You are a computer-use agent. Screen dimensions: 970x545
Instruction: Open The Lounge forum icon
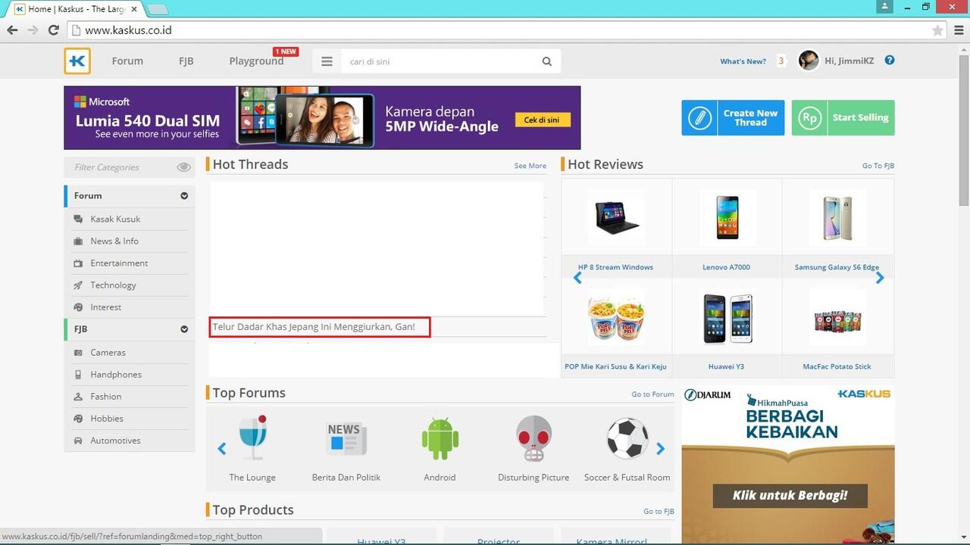(252, 438)
